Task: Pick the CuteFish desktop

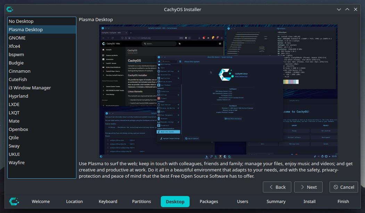Action: pos(42,79)
